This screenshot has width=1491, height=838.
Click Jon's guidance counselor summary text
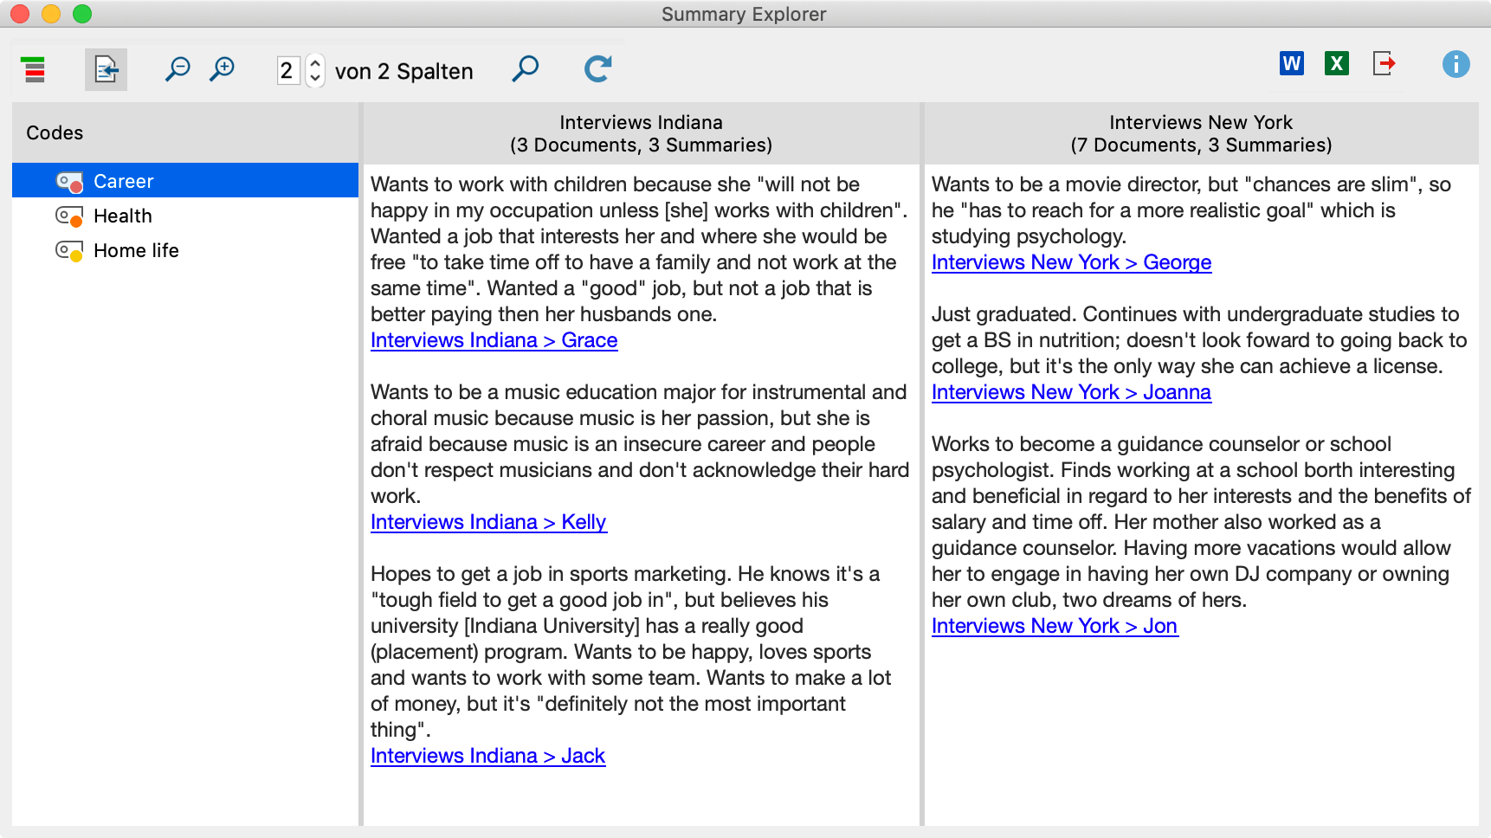pyautogui.click(x=1201, y=522)
